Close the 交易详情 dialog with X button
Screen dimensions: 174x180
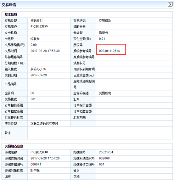(170, 4)
